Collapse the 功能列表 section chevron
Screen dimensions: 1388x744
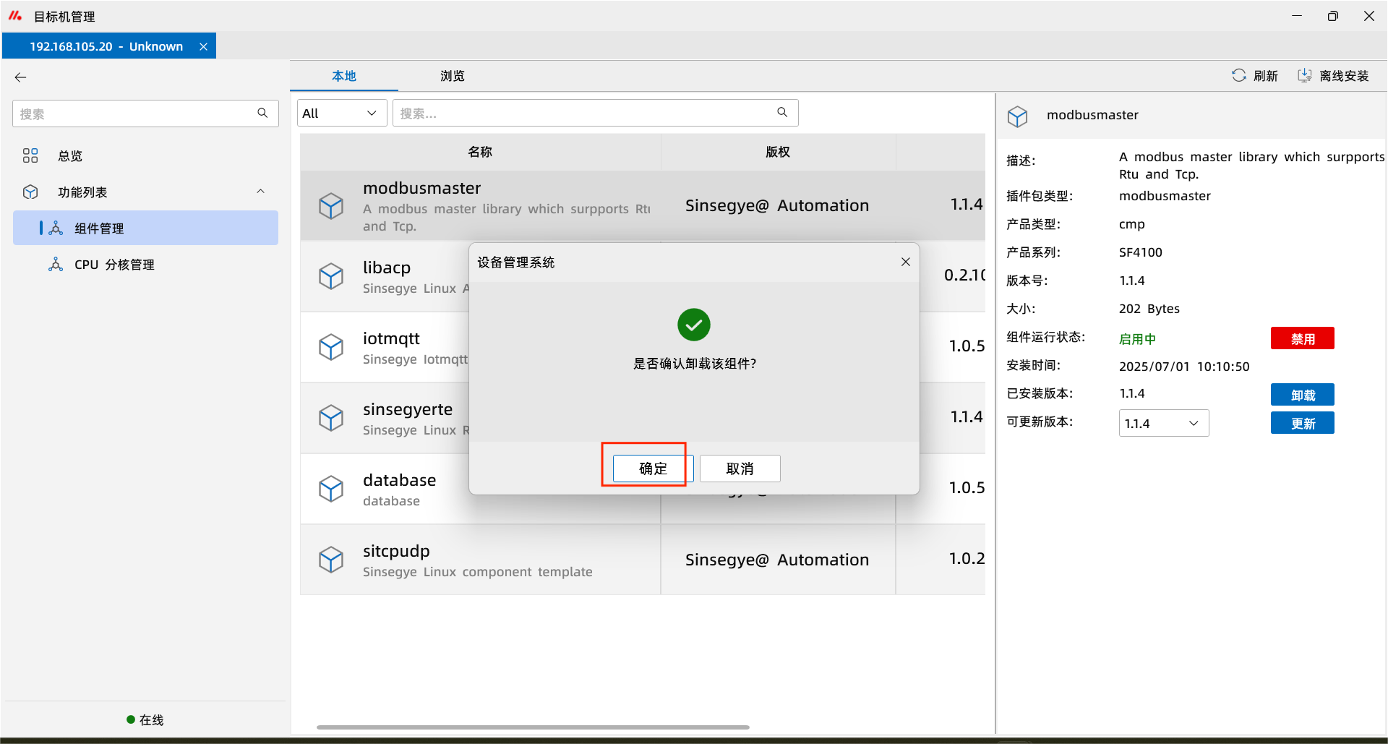point(260,192)
